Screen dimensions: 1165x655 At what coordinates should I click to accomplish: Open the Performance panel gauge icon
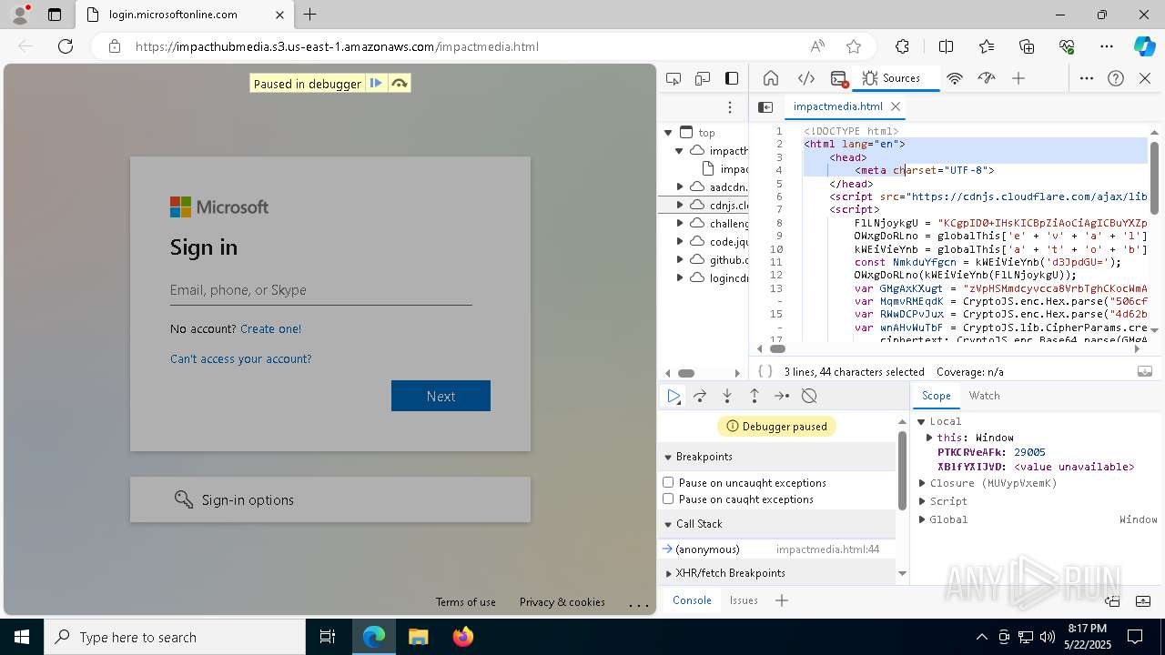(x=987, y=78)
